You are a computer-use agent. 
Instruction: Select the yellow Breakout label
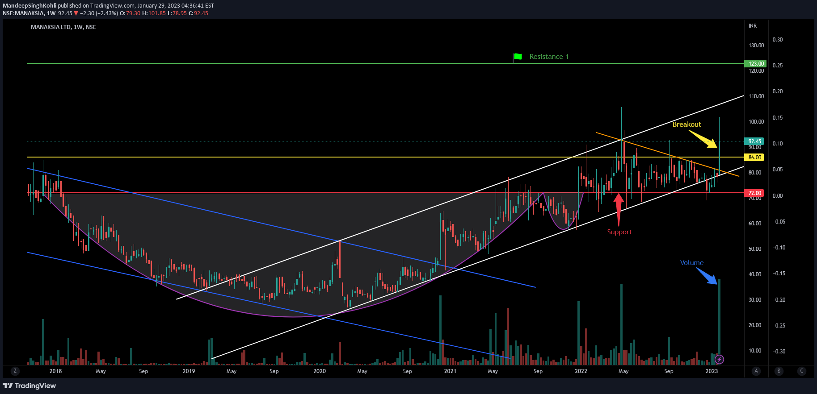pyautogui.click(x=686, y=124)
